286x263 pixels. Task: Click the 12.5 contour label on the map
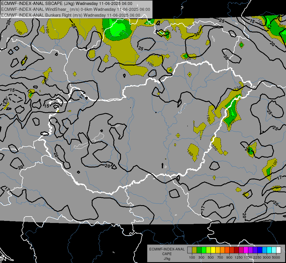[6, 102]
